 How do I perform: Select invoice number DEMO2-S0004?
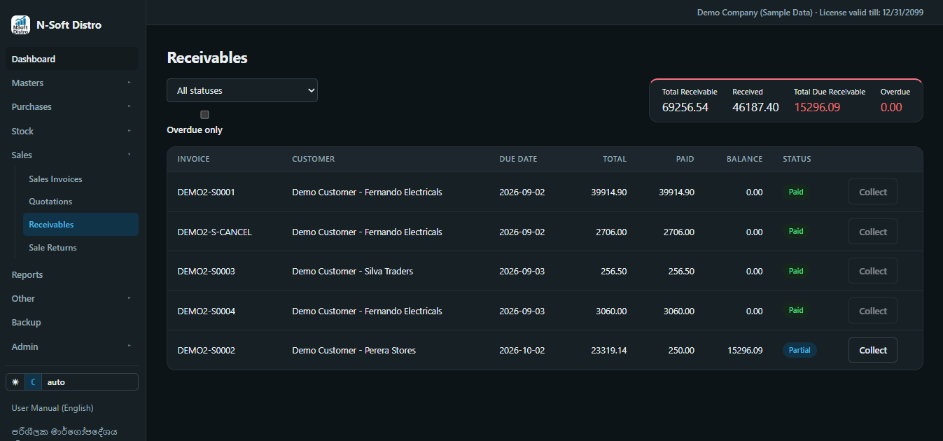[x=206, y=311]
